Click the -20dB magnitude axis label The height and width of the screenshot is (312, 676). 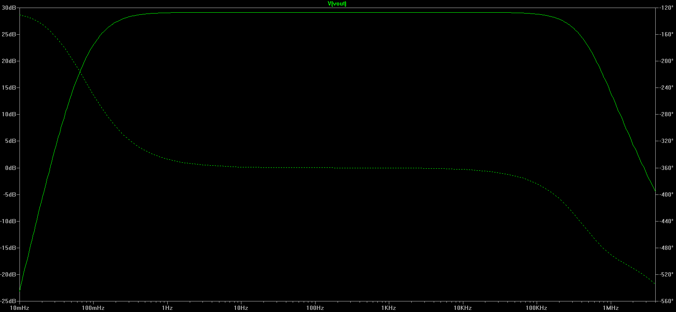click(8, 274)
